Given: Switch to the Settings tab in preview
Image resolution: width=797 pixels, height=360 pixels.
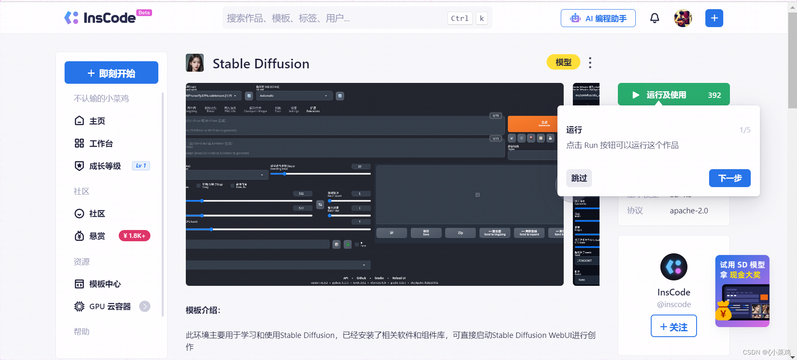Looking at the screenshot, I should pyautogui.click(x=294, y=109).
